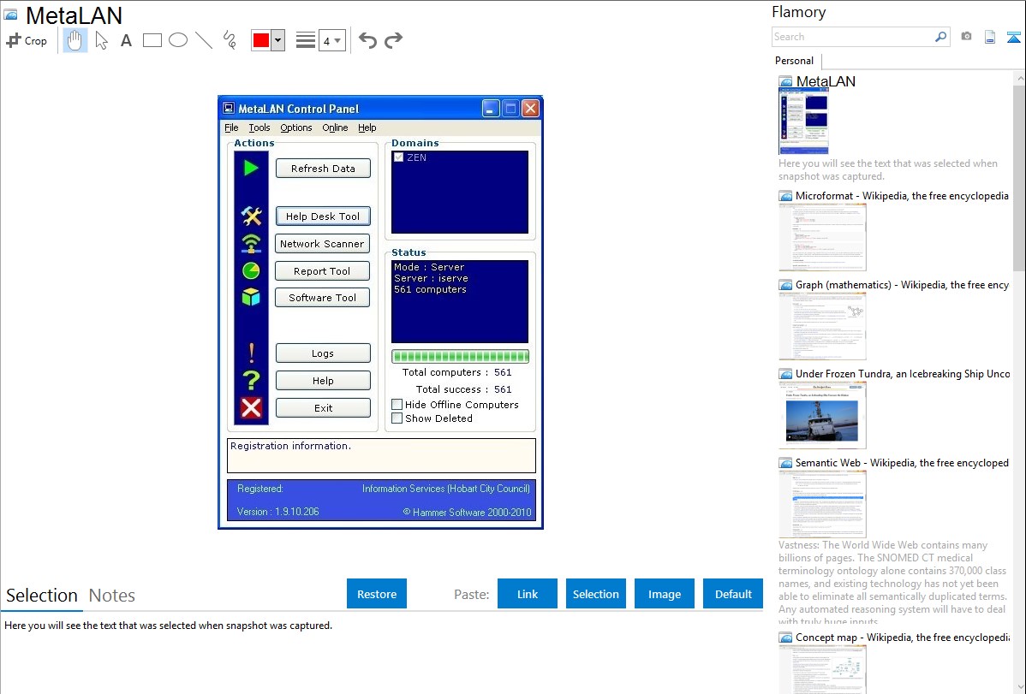Image resolution: width=1026 pixels, height=694 pixels.
Task: Click the Paste Image button
Action: [665, 594]
